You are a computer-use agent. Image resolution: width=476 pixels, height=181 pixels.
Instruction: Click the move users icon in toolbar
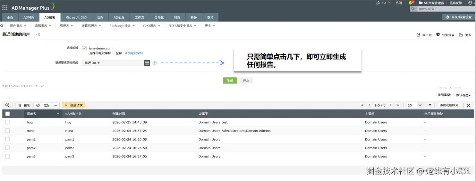coord(47,105)
